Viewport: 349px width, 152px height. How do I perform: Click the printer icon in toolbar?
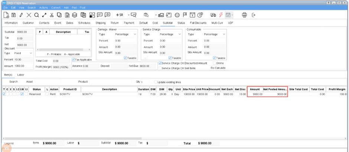244,15
